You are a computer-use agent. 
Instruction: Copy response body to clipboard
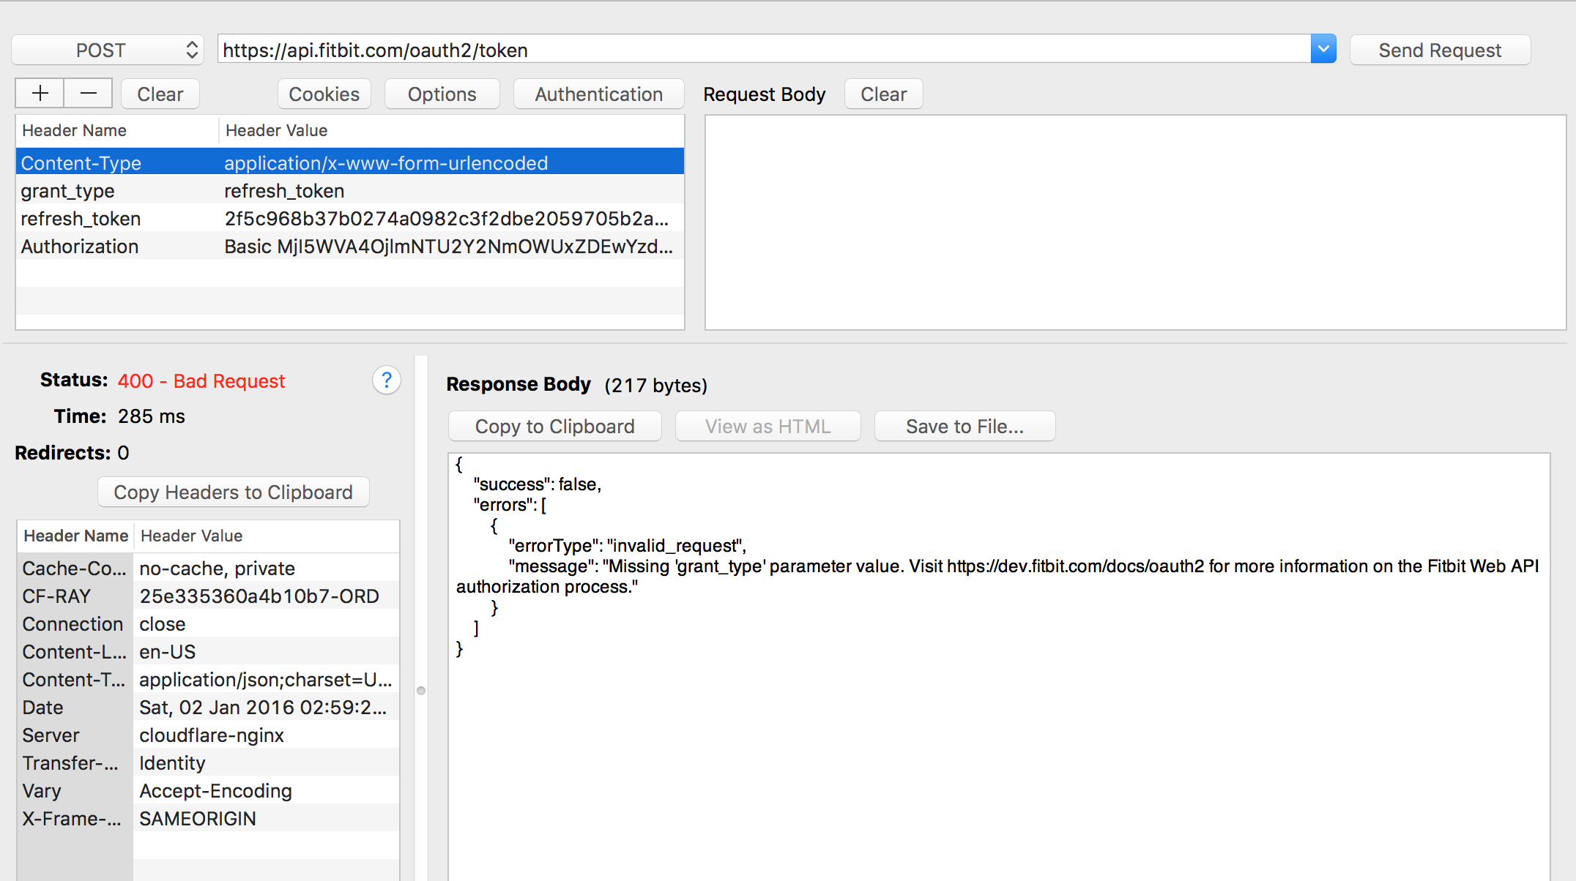coord(554,427)
